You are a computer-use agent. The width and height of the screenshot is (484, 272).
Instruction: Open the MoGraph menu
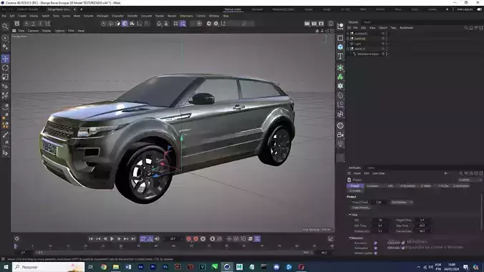(x=102, y=16)
